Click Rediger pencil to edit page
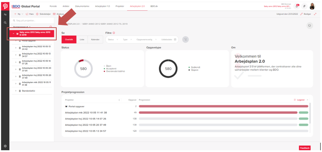This screenshot has width=322, height=152. (306, 14)
